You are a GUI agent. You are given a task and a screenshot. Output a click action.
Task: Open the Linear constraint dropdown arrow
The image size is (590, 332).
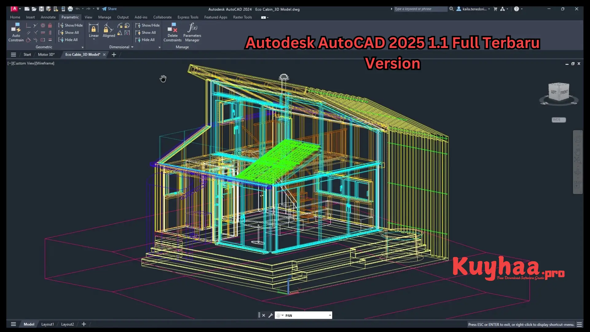[x=93, y=39]
